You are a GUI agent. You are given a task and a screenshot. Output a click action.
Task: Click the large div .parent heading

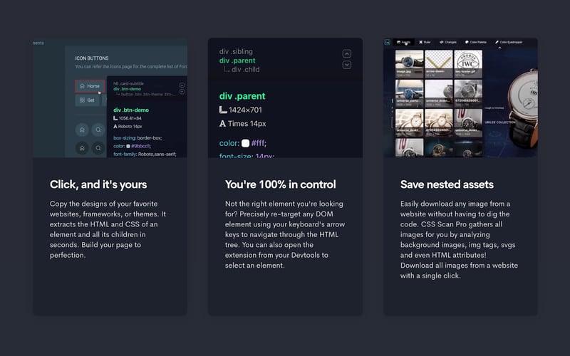[242, 96]
